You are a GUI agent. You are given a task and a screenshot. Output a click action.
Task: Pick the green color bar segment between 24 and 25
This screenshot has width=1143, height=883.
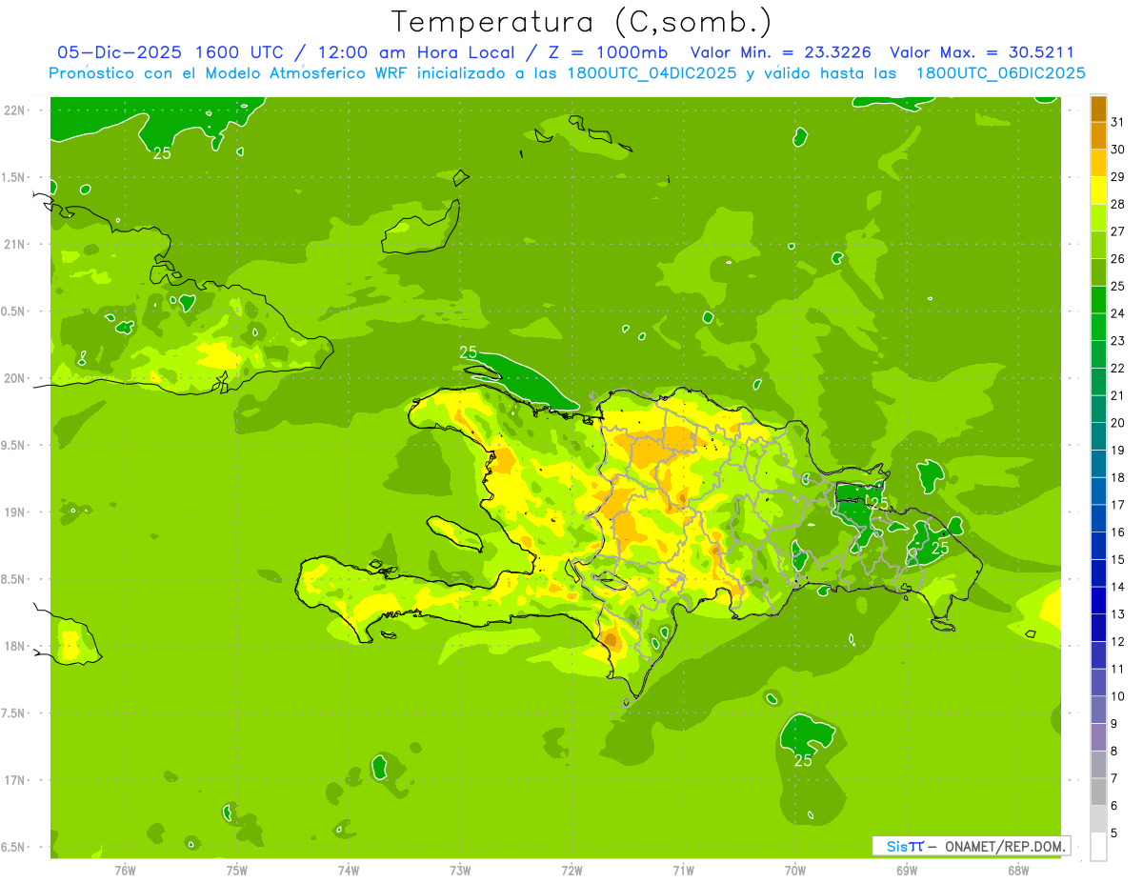(x=1098, y=299)
